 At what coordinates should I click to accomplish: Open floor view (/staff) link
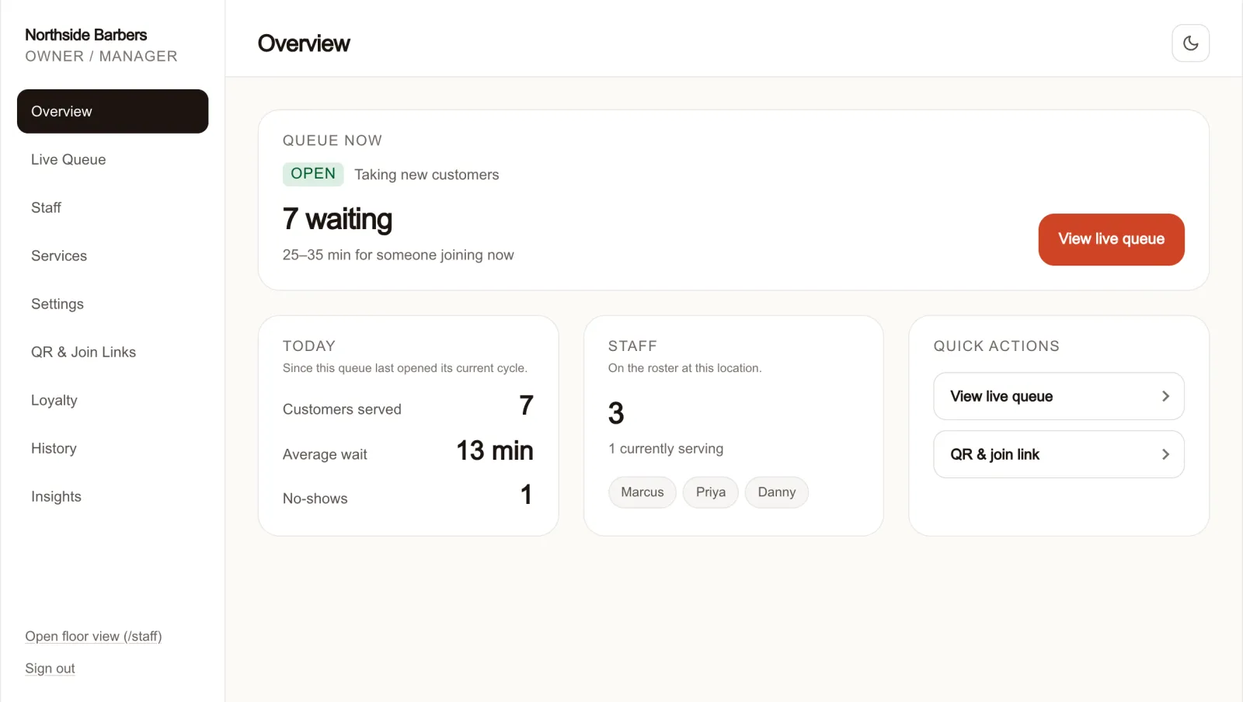93,636
